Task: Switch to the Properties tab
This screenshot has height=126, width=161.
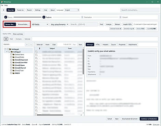Action: (122, 45)
